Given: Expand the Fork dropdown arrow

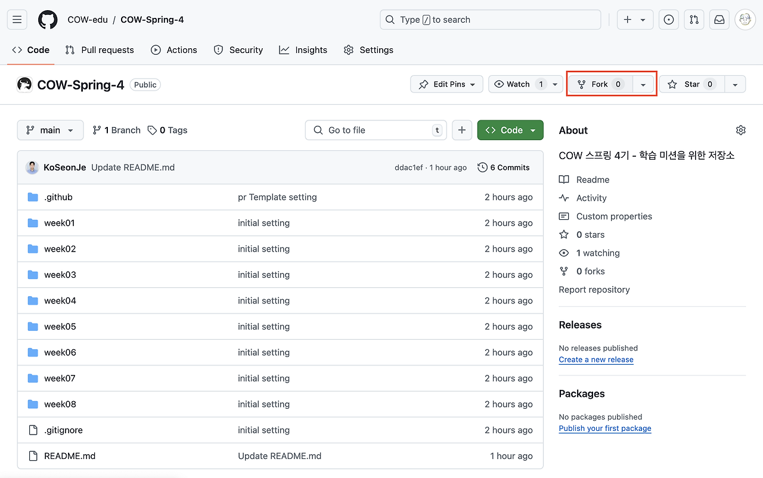Looking at the screenshot, I should 643,84.
